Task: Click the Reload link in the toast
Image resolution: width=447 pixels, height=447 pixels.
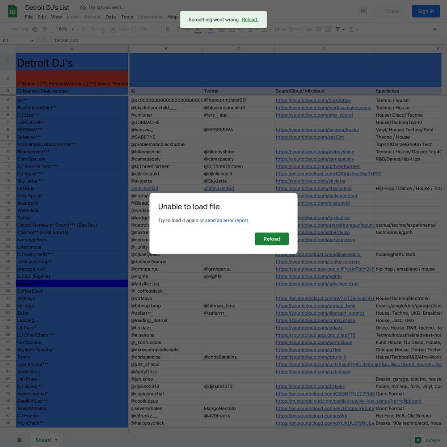Action: click(250, 20)
